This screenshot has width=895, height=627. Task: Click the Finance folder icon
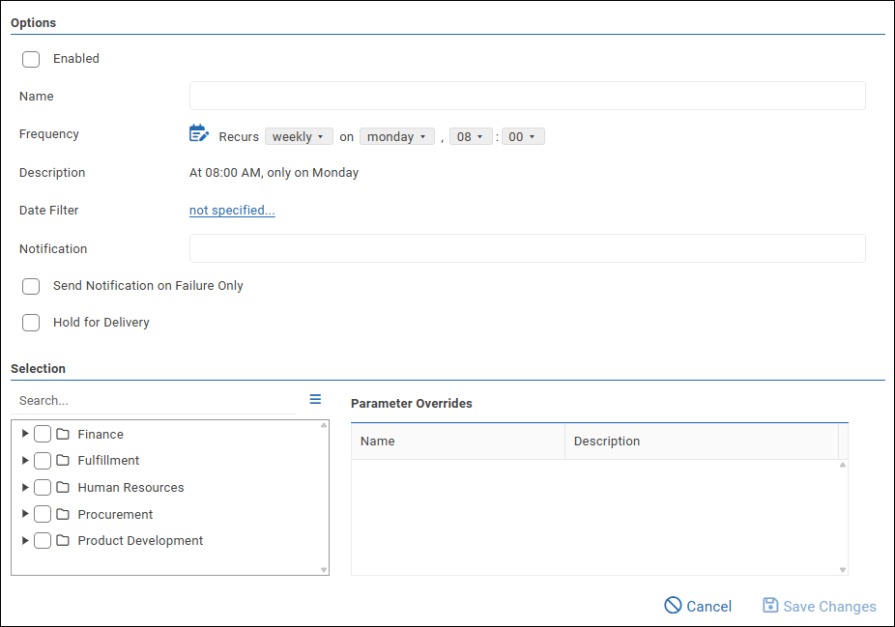(63, 434)
